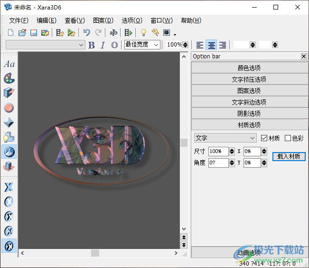Image resolution: width=309 pixels, height=268 pixels.
Task: Open the 选项(O) menu
Action: [132, 20]
